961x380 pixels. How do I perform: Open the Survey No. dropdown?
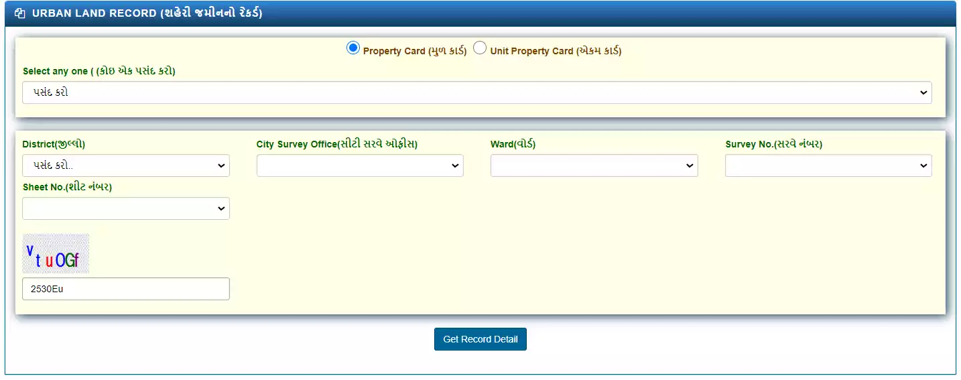[x=828, y=166]
